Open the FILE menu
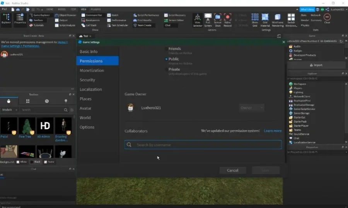 click(4, 9)
